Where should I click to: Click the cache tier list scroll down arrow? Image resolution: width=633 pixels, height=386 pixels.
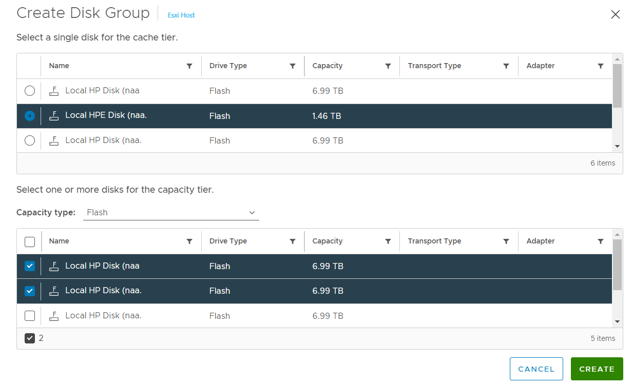pyautogui.click(x=618, y=146)
